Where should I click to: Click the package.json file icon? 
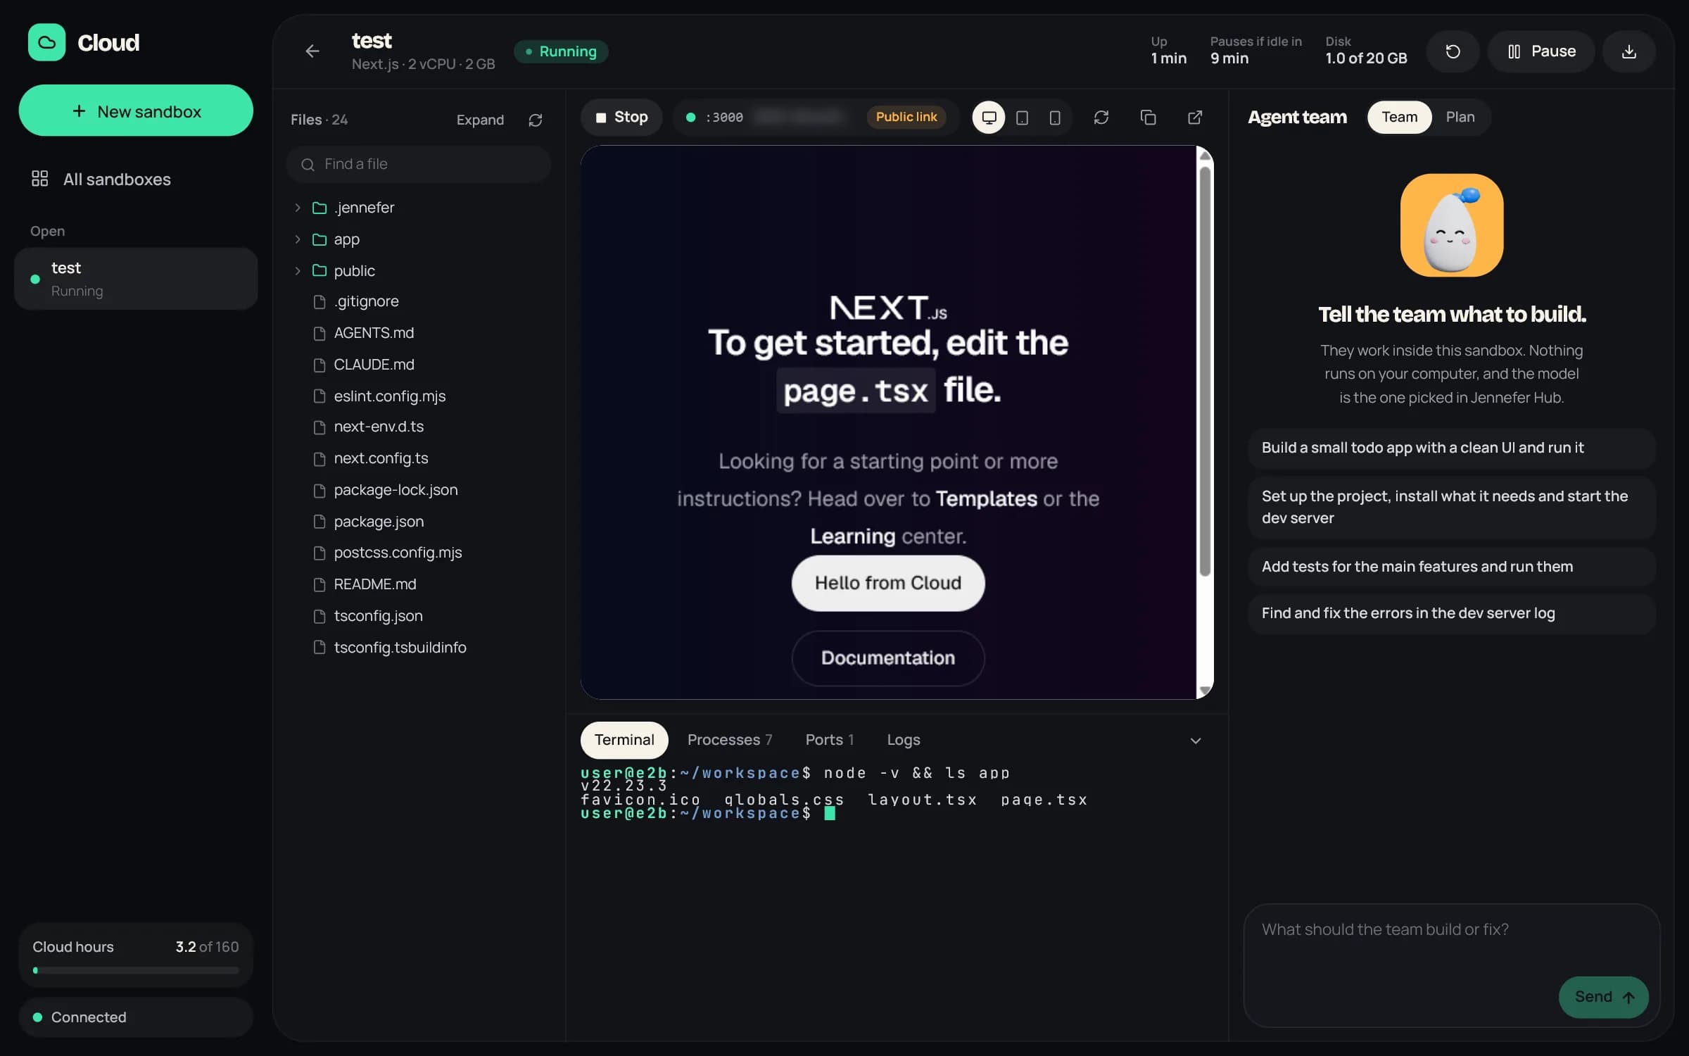(x=320, y=522)
